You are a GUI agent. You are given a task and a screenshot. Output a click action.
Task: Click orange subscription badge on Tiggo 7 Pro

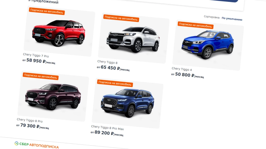[47, 11]
